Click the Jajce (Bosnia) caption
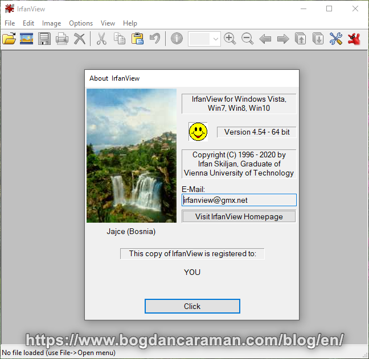This screenshot has height=359, width=369. click(x=131, y=232)
